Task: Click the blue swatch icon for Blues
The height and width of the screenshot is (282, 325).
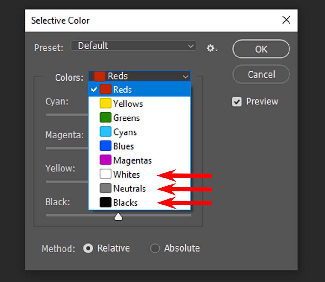Action: tap(105, 146)
